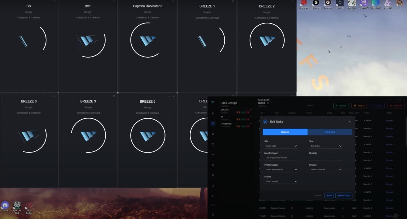The height and width of the screenshot is (219, 407).
Task: Open the Select sizes dropdown
Action: [326, 146]
